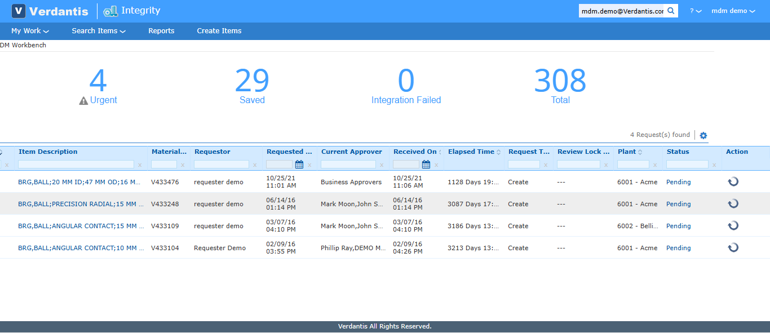Clear the Item Description filter with its x icon
The width and height of the screenshot is (770, 333).
140,165
